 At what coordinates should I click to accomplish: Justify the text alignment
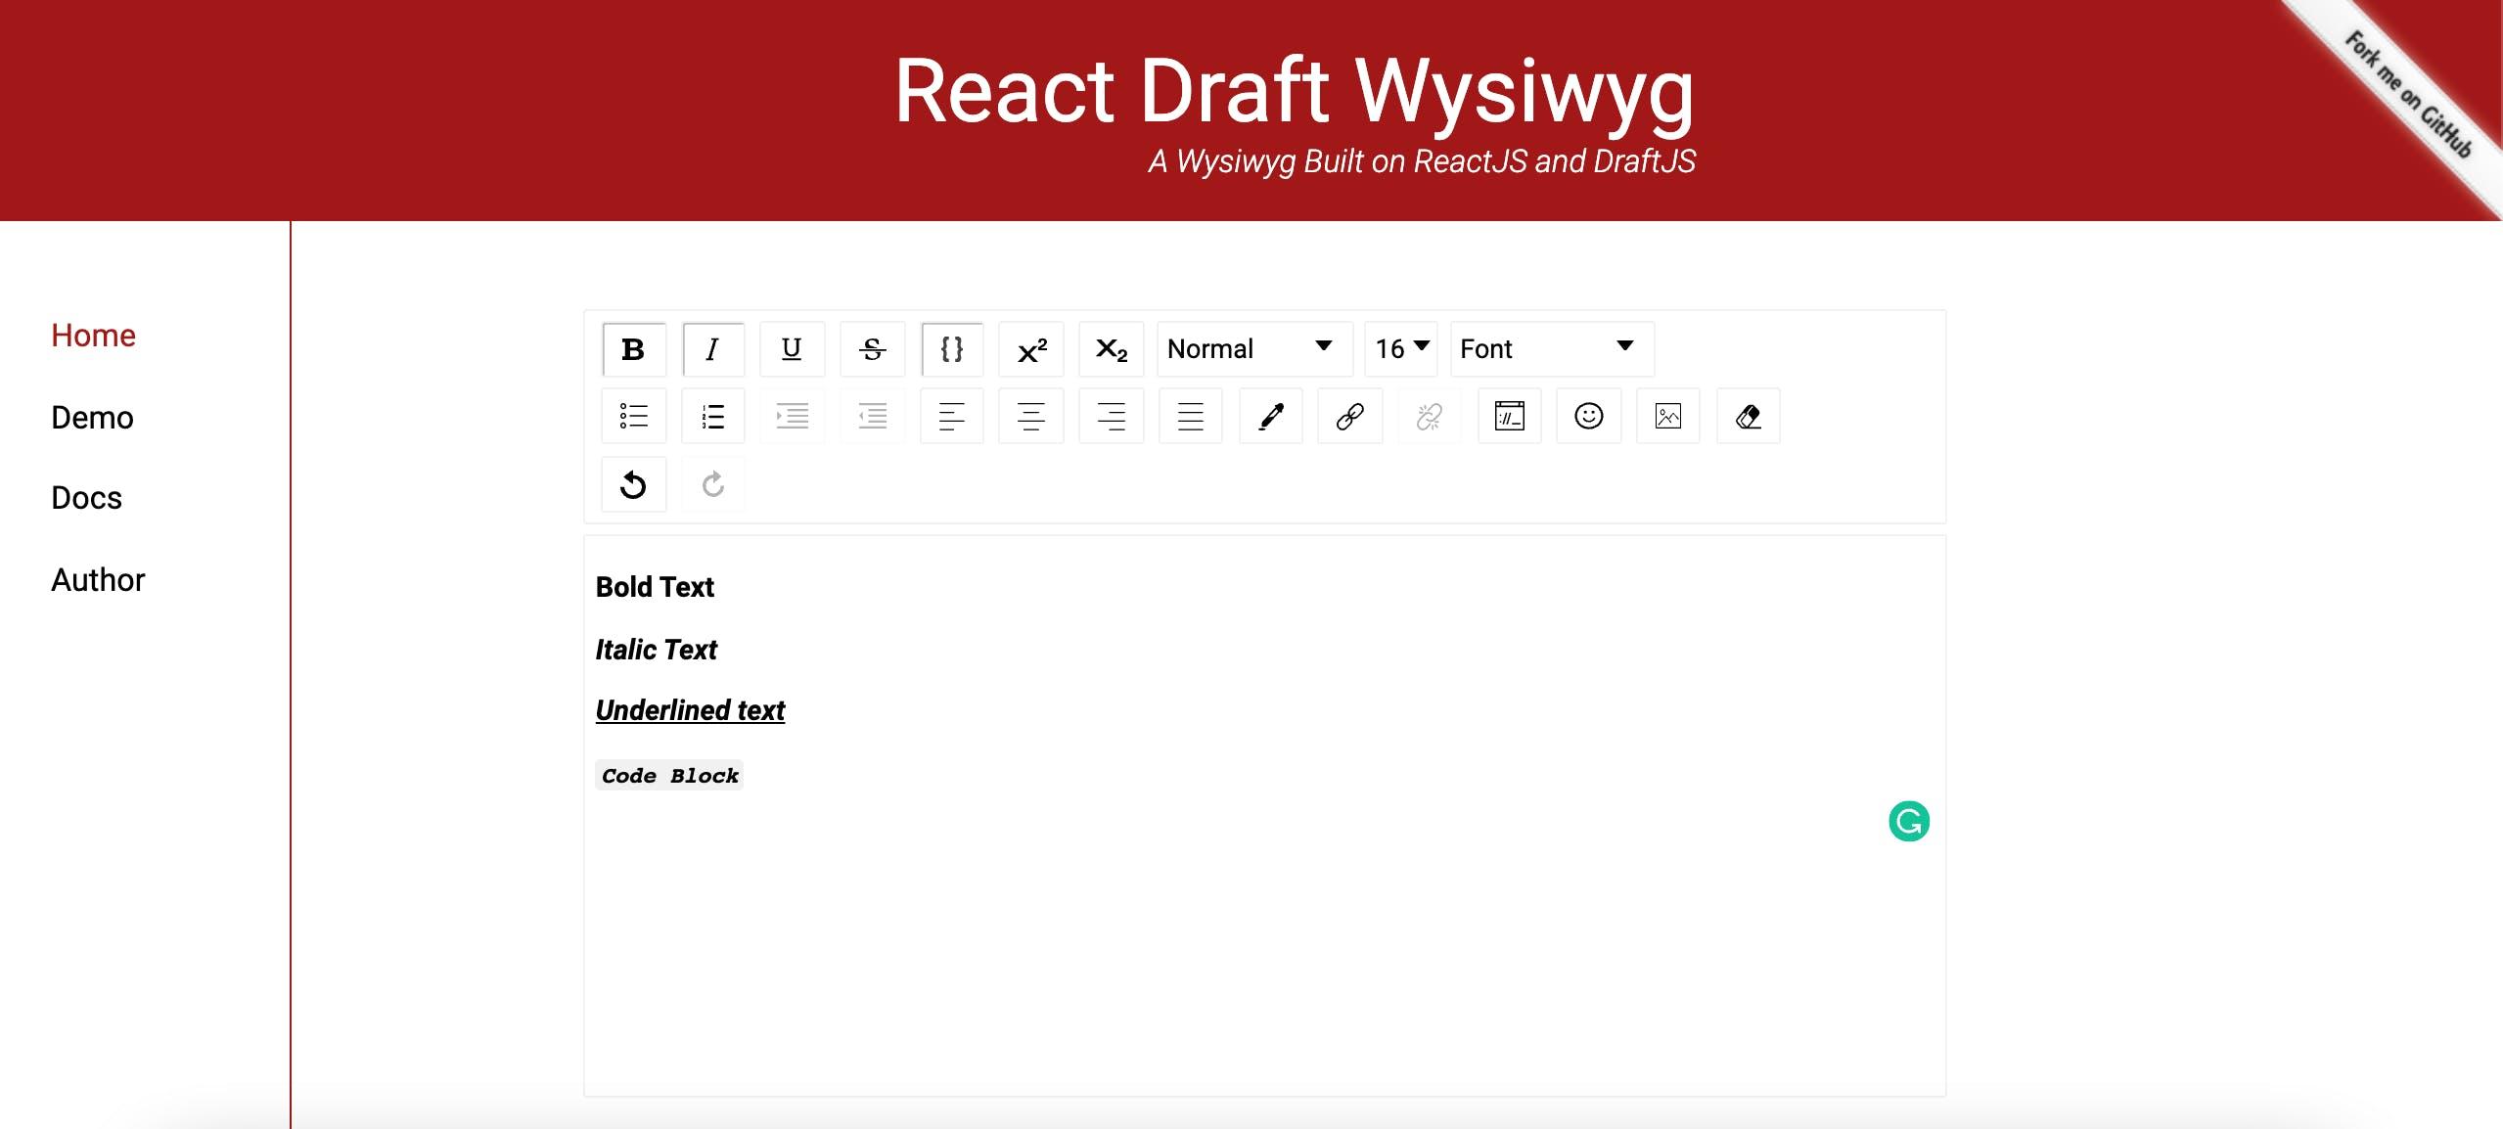pyautogui.click(x=1190, y=417)
